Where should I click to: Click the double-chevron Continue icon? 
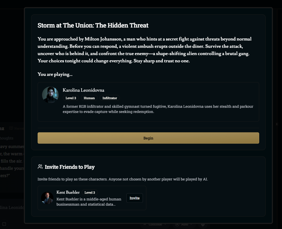(x=145, y=224)
